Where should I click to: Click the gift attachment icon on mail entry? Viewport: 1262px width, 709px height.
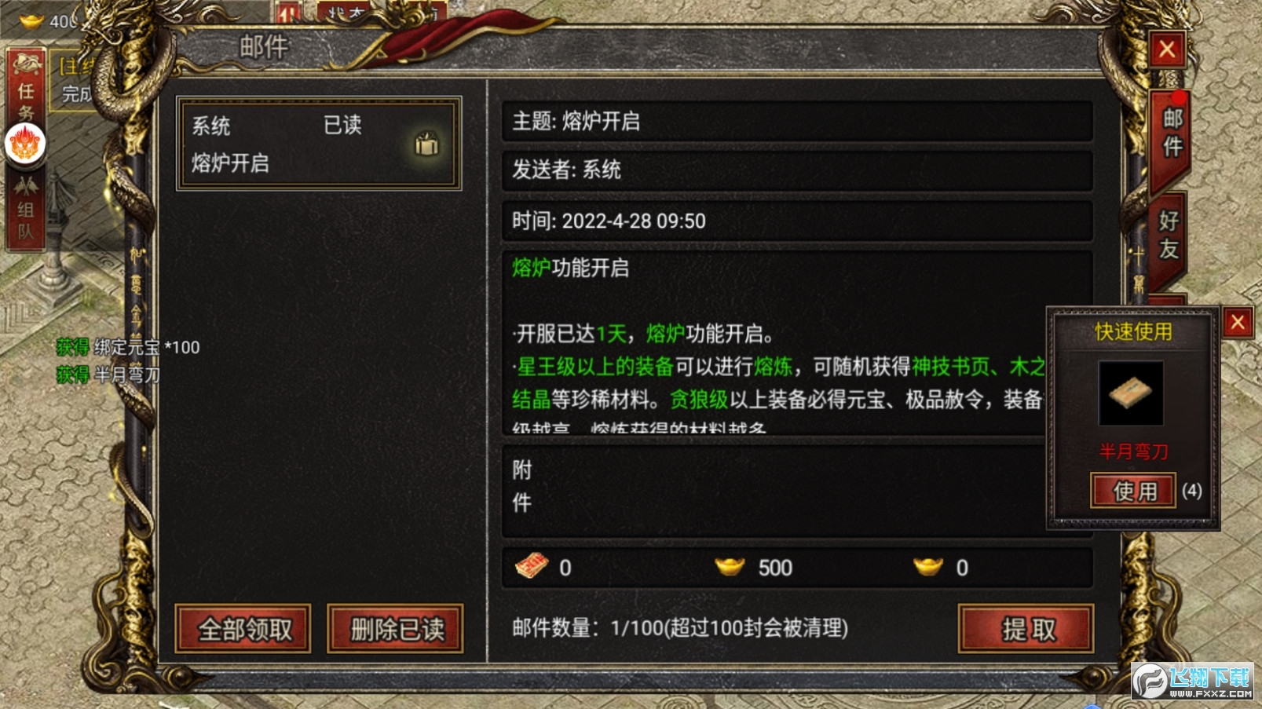pyautogui.click(x=426, y=144)
